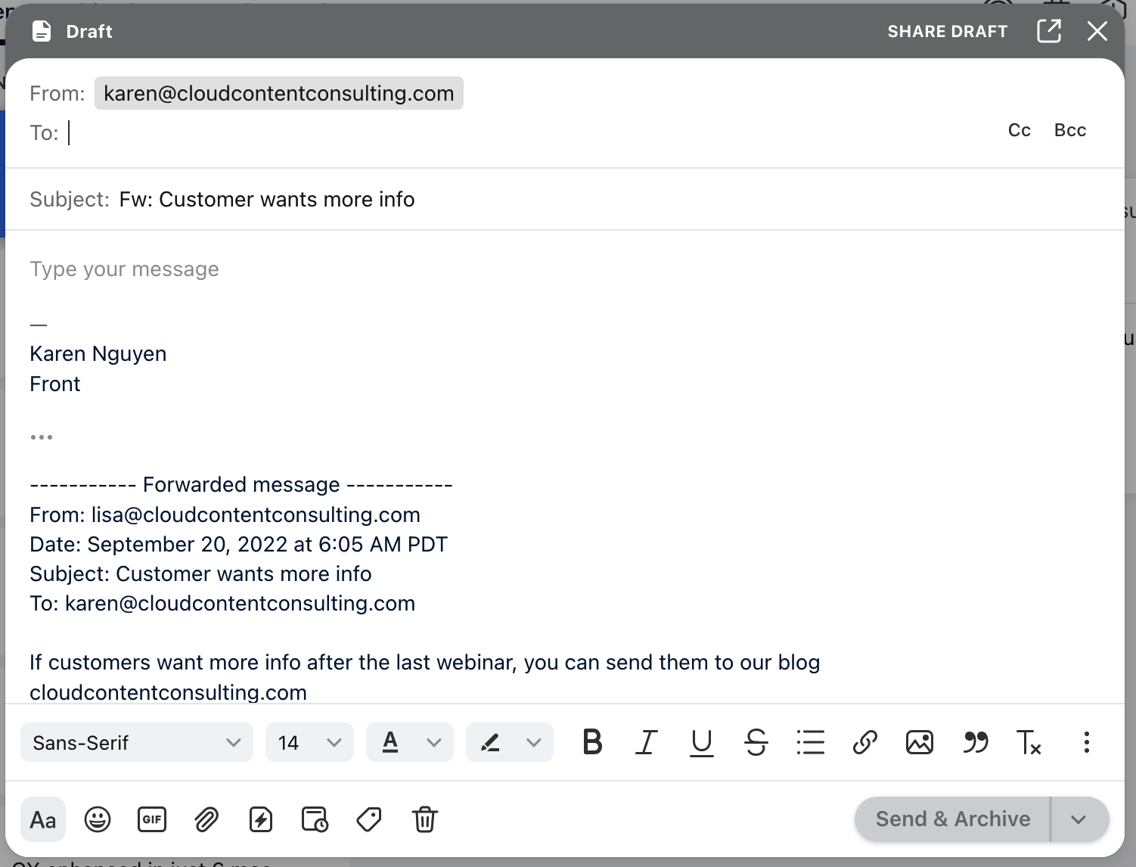Click the To recipient field
The image size is (1136, 867).
click(x=227, y=132)
